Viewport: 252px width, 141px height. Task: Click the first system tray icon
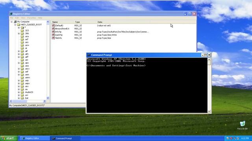click(228, 138)
